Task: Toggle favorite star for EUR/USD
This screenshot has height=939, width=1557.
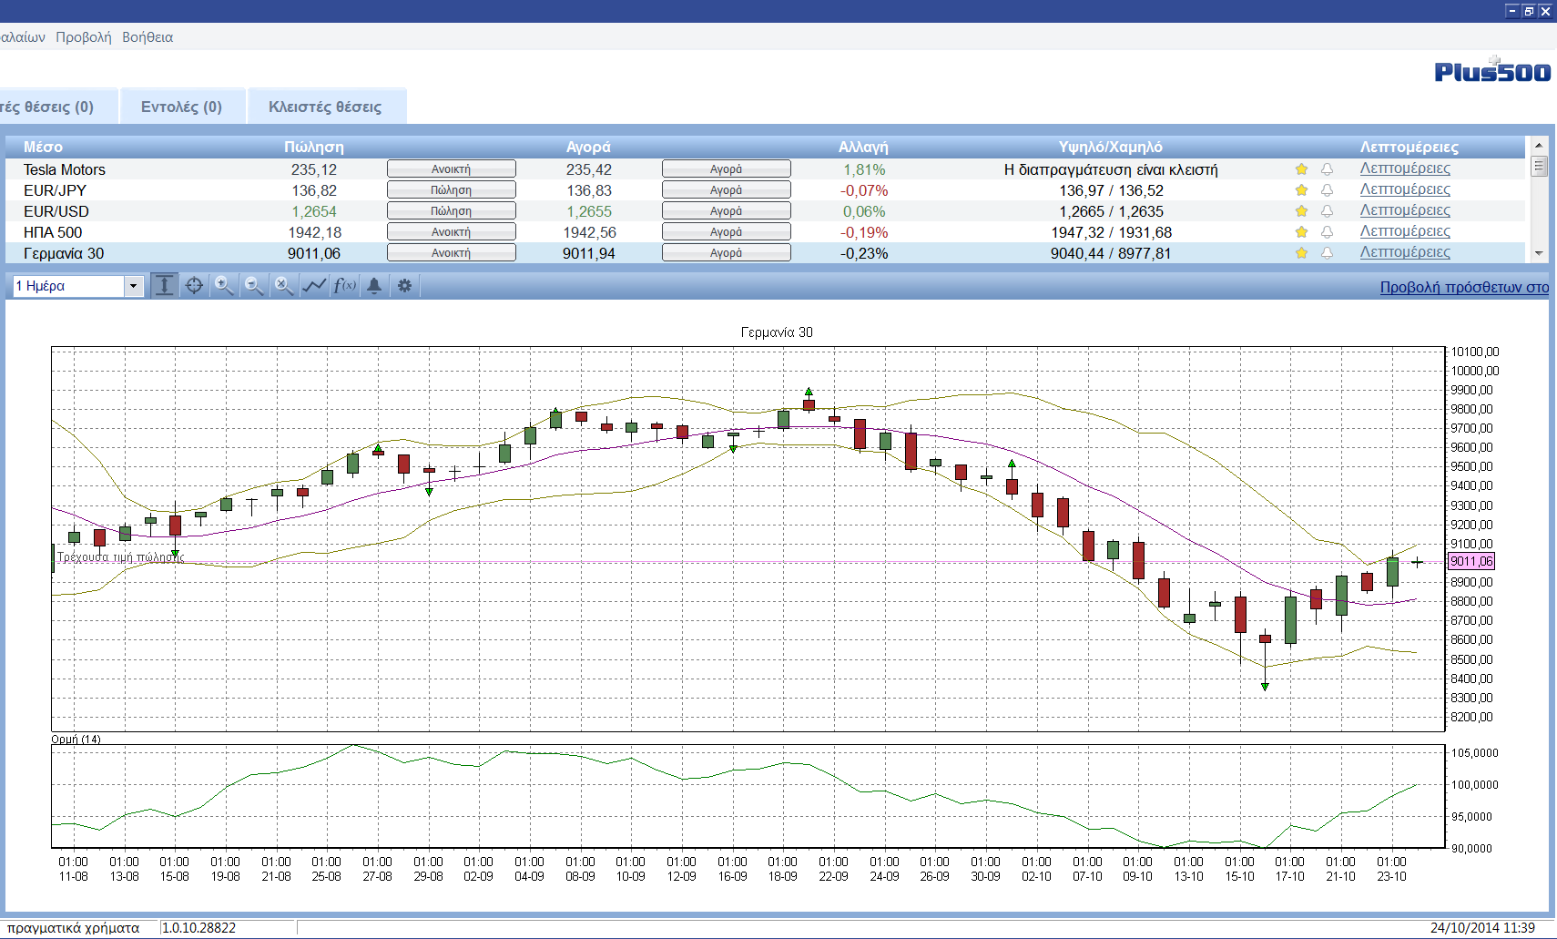Action: (1301, 211)
